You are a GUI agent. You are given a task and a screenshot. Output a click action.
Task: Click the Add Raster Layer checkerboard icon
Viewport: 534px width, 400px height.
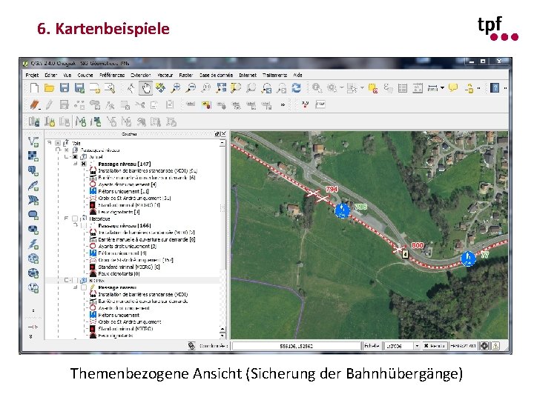[x=33, y=156]
